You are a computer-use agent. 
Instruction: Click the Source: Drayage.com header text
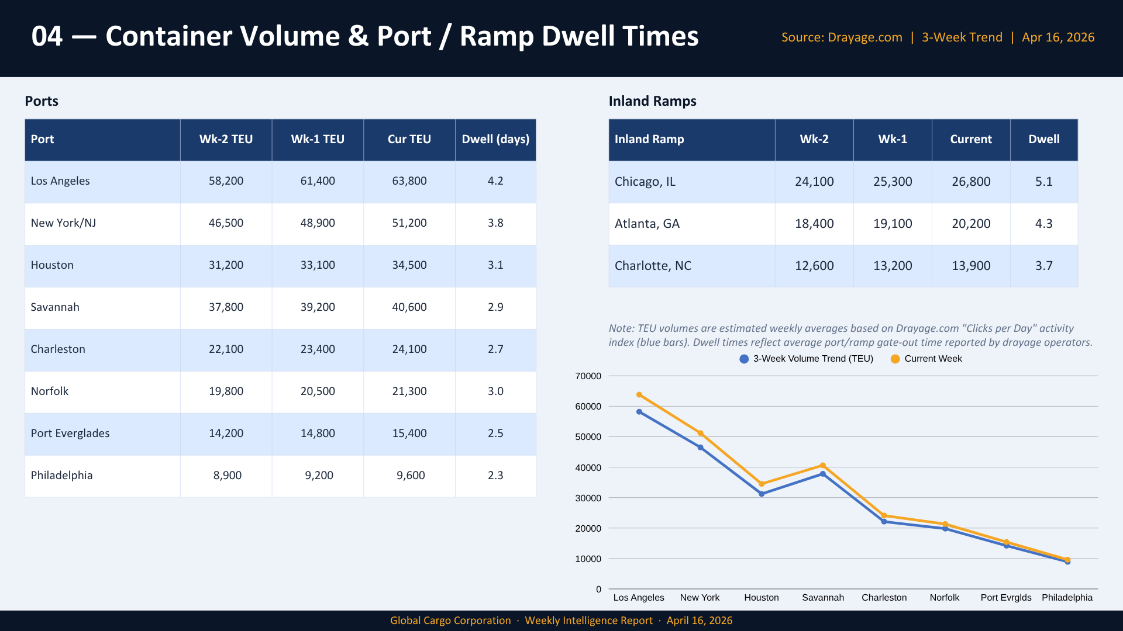click(842, 37)
